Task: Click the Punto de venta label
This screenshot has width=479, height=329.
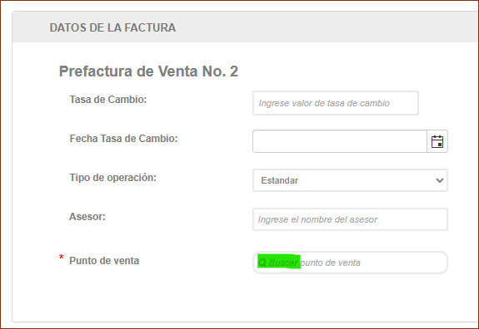Action: pyautogui.click(x=104, y=261)
